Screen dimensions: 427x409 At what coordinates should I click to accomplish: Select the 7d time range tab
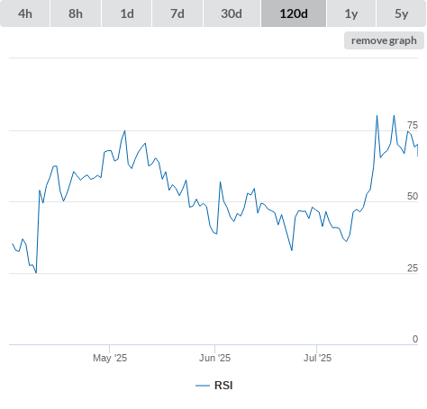pos(177,13)
